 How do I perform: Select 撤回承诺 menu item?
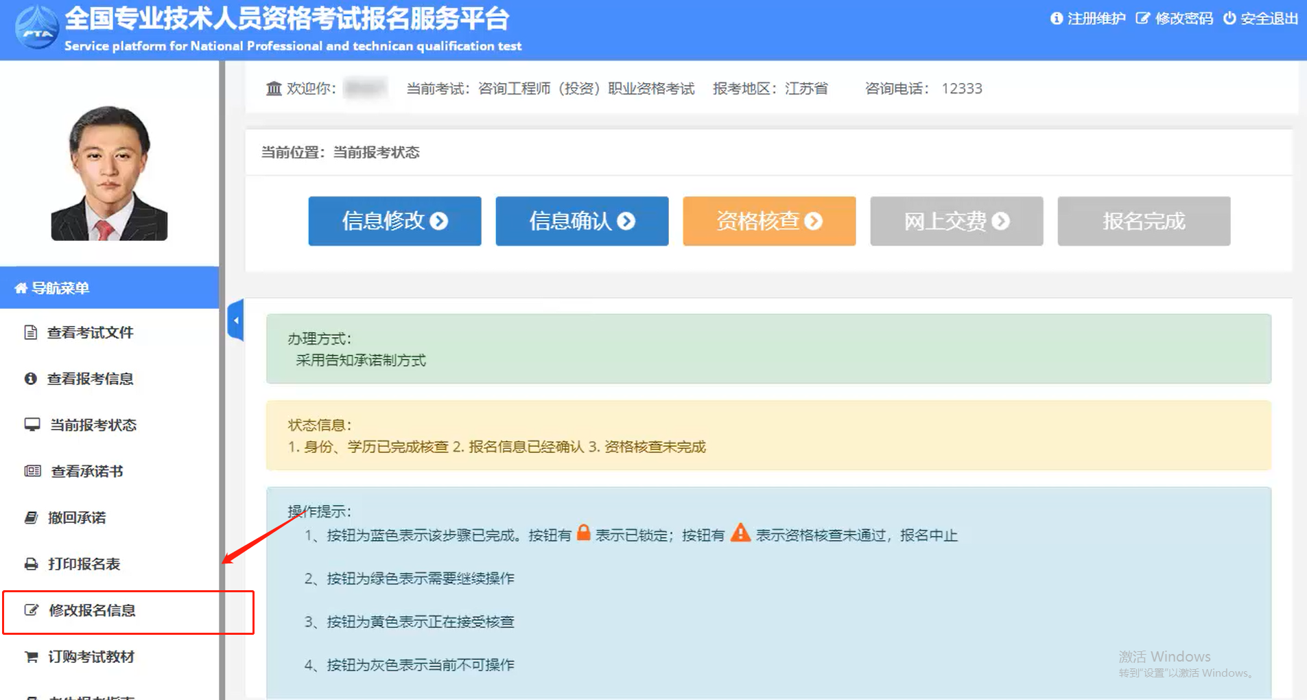[77, 517]
